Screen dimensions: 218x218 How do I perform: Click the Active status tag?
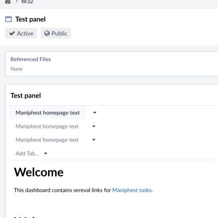21,33
